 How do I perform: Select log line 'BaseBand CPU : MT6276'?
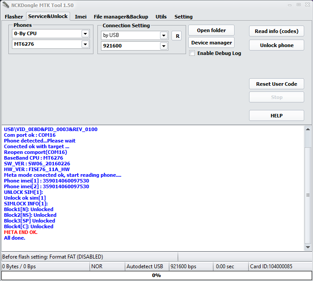[34, 158]
